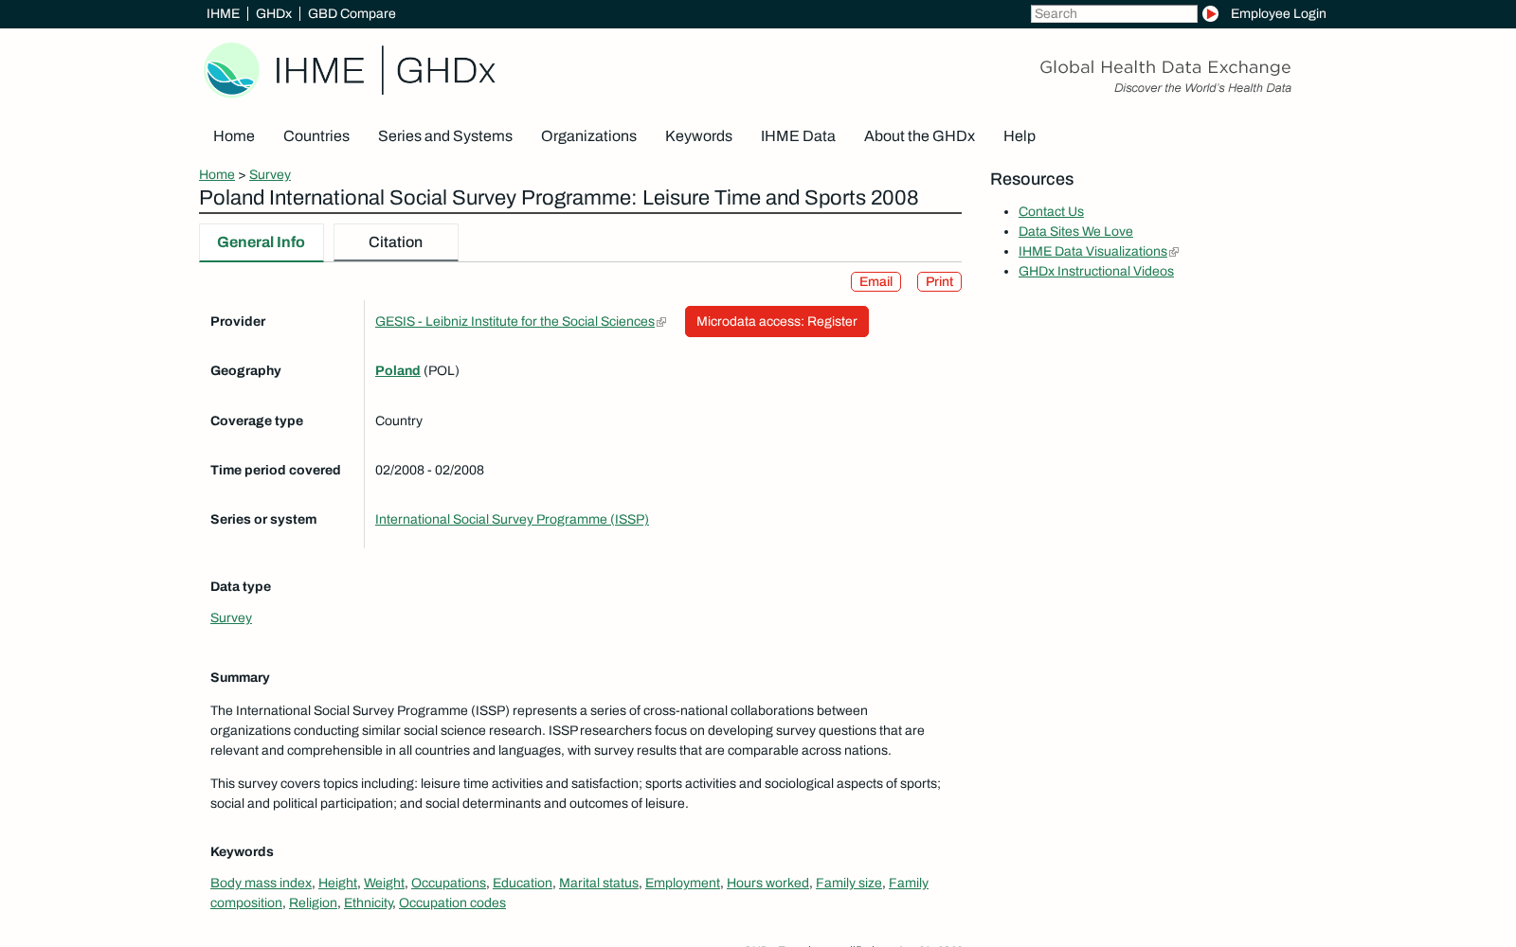Screen dimensions: 1516x947
Task: Click Microdata access: Register button
Action: [777, 322]
